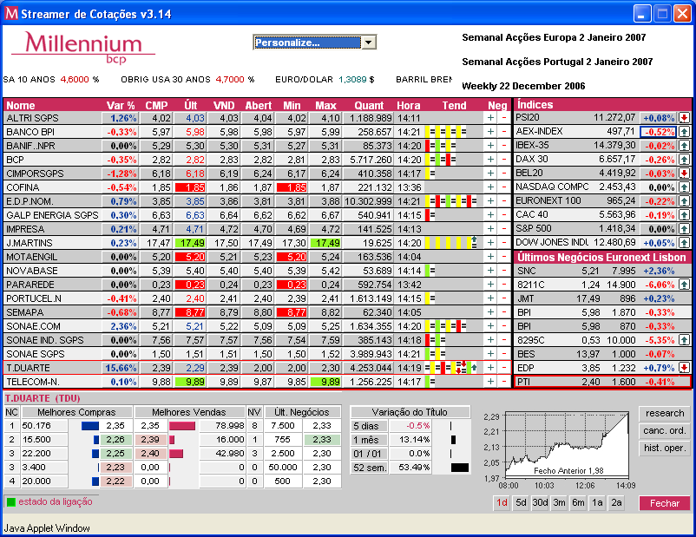Switch chart period to 1d

click(x=501, y=503)
